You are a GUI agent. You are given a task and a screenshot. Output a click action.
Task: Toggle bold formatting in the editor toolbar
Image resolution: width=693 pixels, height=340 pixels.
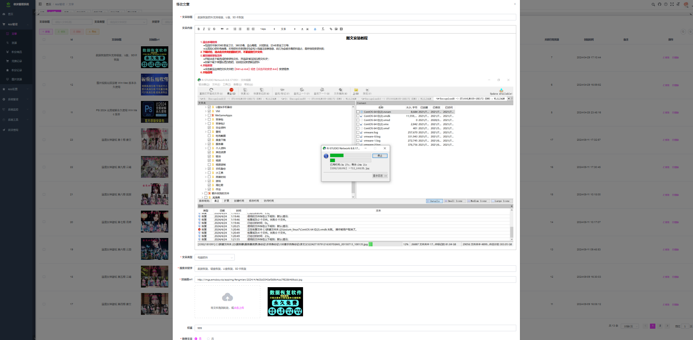click(199, 29)
